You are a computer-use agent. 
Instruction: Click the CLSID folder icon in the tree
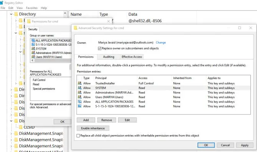(21, 127)
